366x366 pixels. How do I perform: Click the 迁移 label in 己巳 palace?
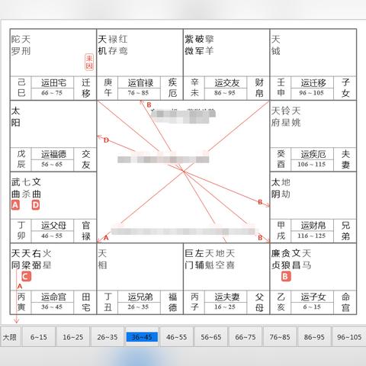pyautogui.click(x=86, y=88)
